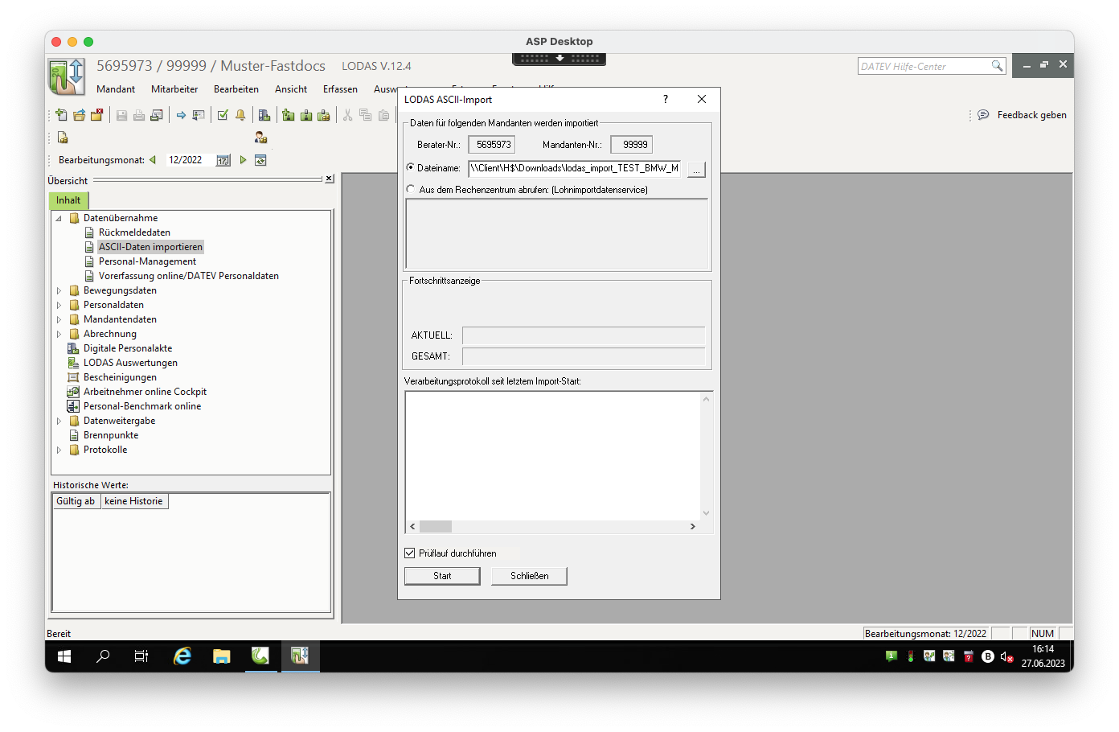Click the Feedback geben speech bubble icon
The width and height of the screenshot is (1119, 732).
click(983, 115)
